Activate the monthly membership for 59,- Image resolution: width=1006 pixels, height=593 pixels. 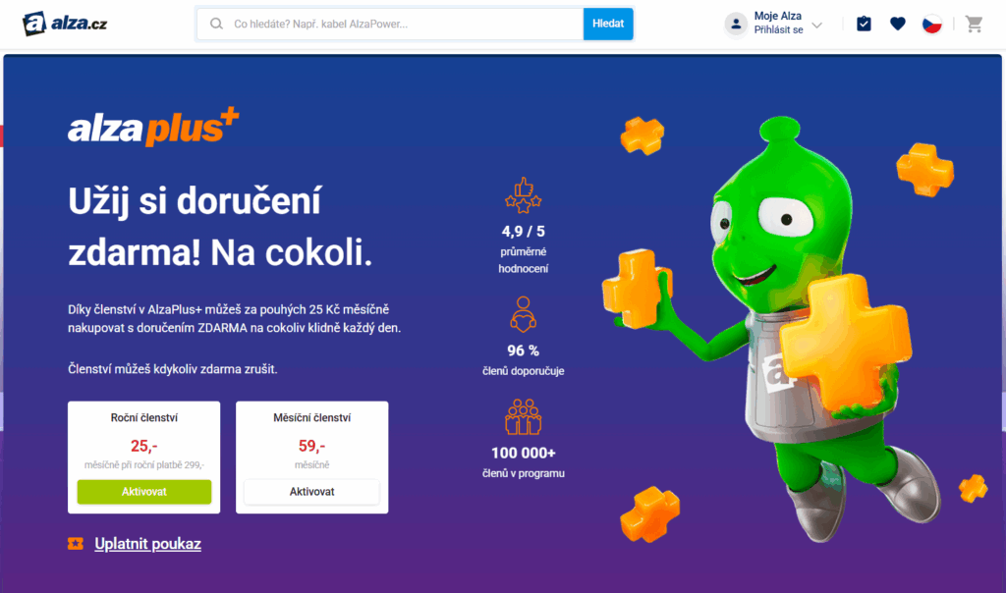311,492
